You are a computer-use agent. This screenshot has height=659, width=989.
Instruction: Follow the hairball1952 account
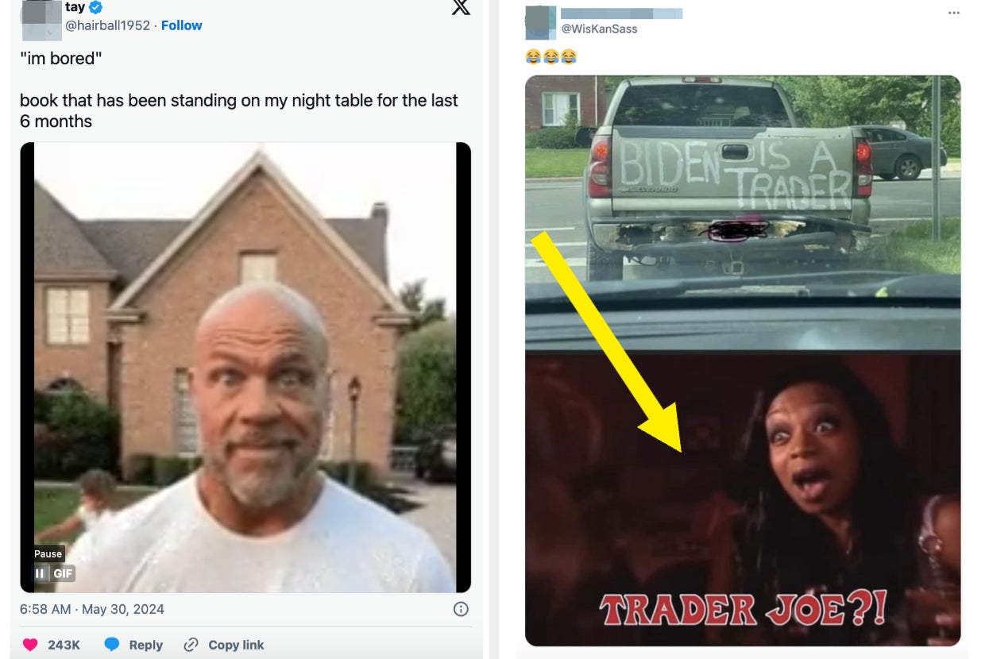coord(181,25)
